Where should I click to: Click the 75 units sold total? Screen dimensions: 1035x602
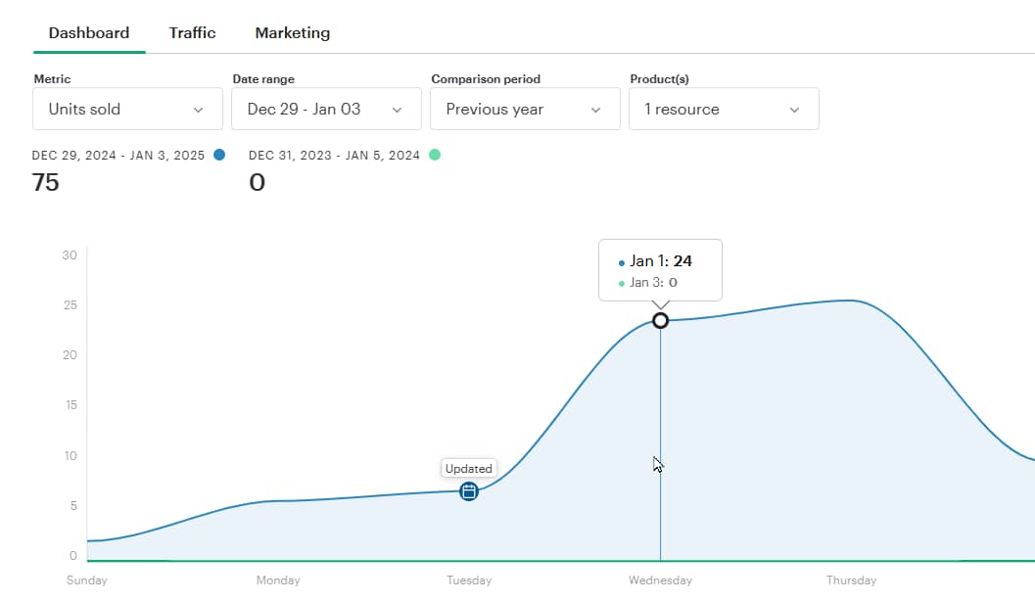tap(46, 182)
